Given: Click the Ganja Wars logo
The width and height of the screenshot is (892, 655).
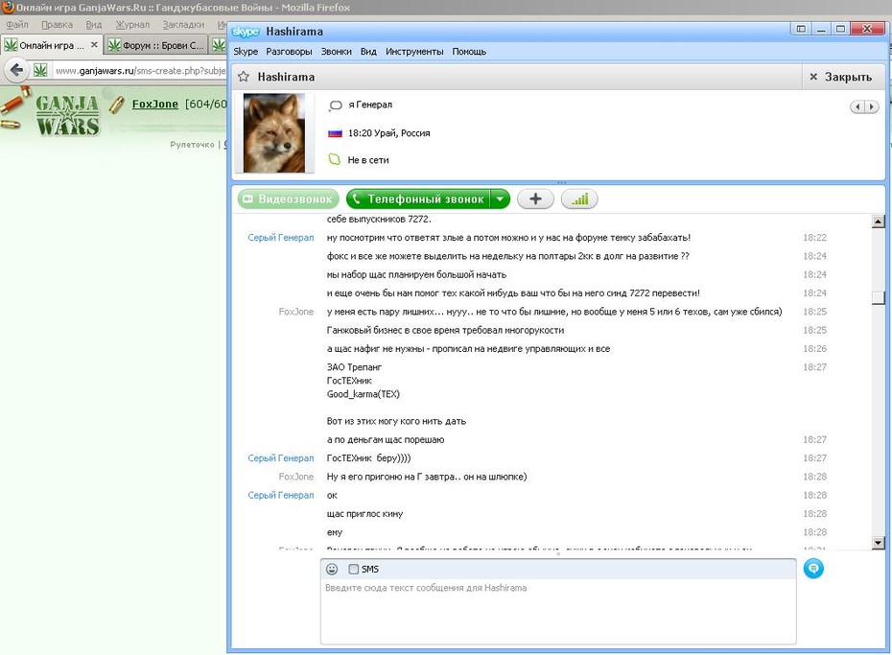Looking at the screenshot, I should pos(67,115).
